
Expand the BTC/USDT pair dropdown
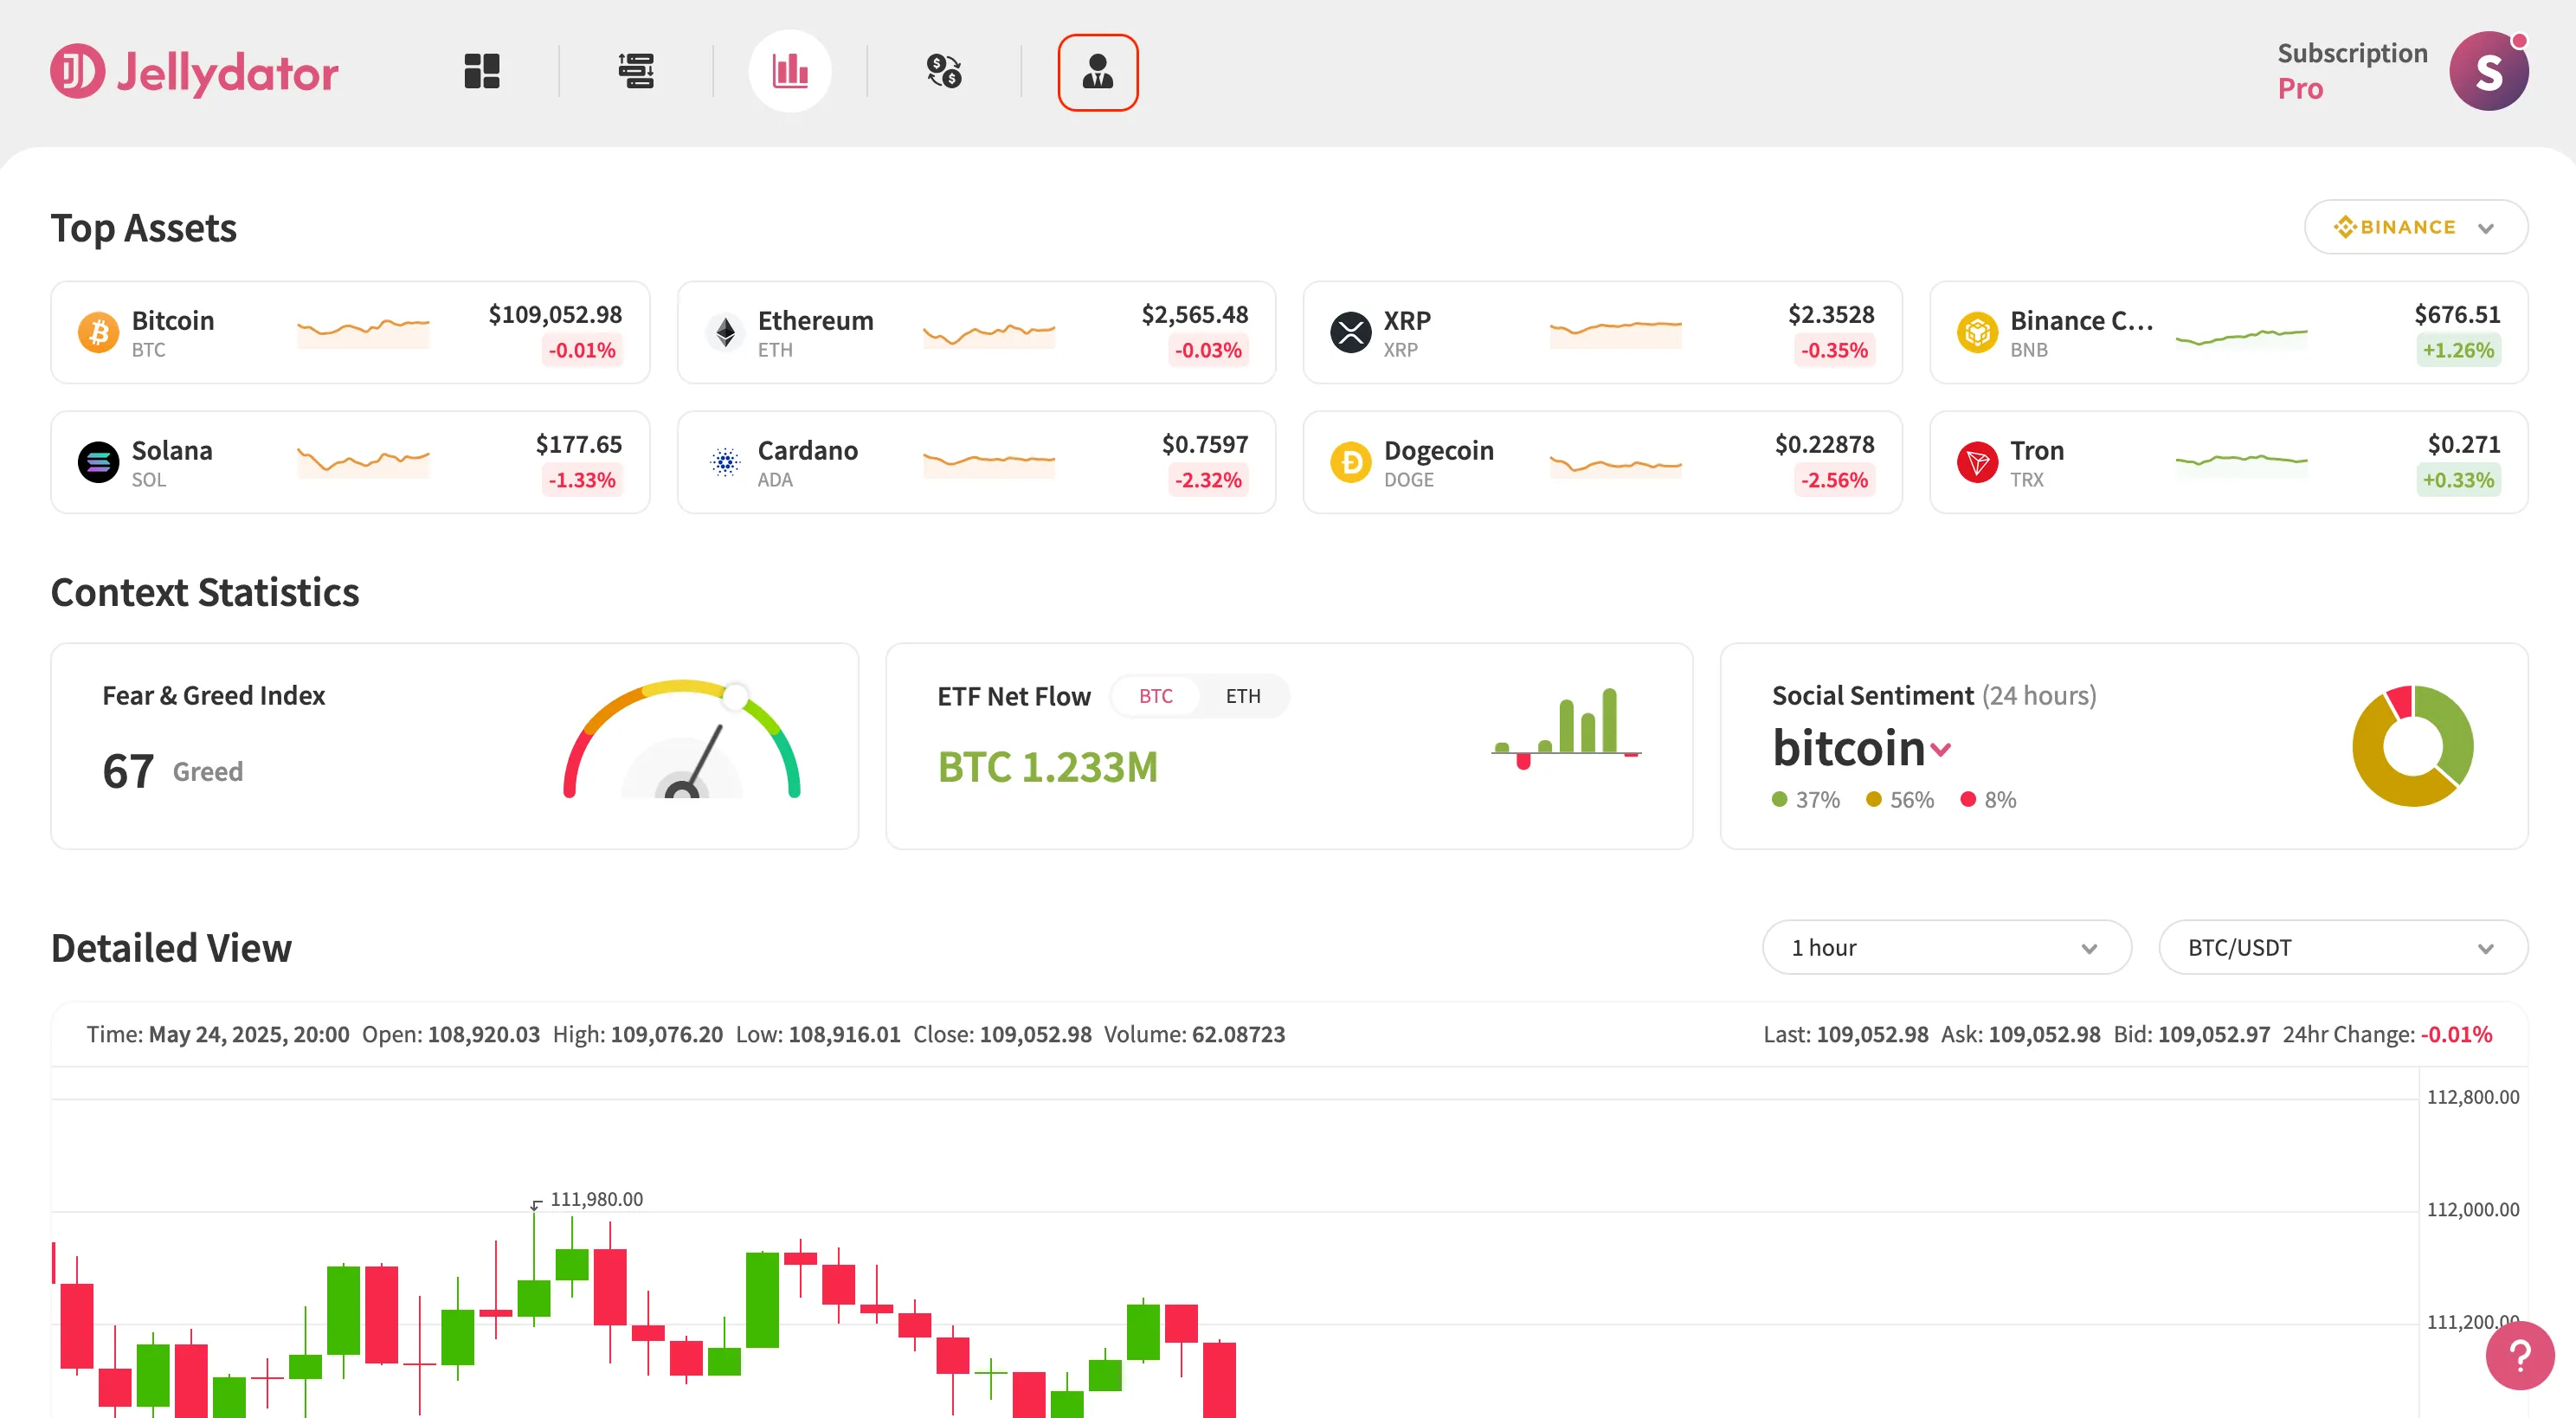click(x=2343, y=947)
